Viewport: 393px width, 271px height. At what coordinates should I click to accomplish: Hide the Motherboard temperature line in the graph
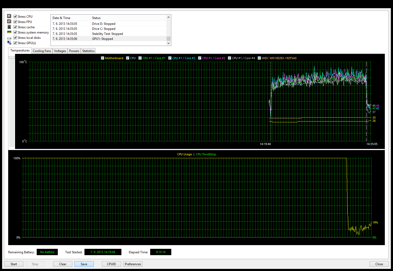(103, 58)
